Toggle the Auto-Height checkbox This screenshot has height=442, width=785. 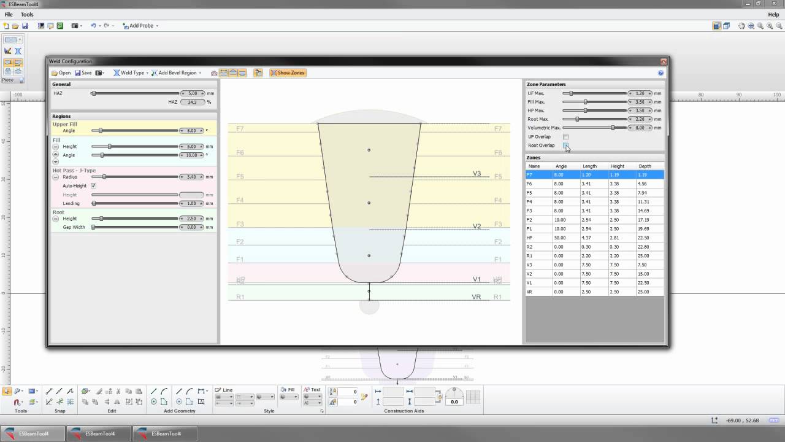point(93,185)
